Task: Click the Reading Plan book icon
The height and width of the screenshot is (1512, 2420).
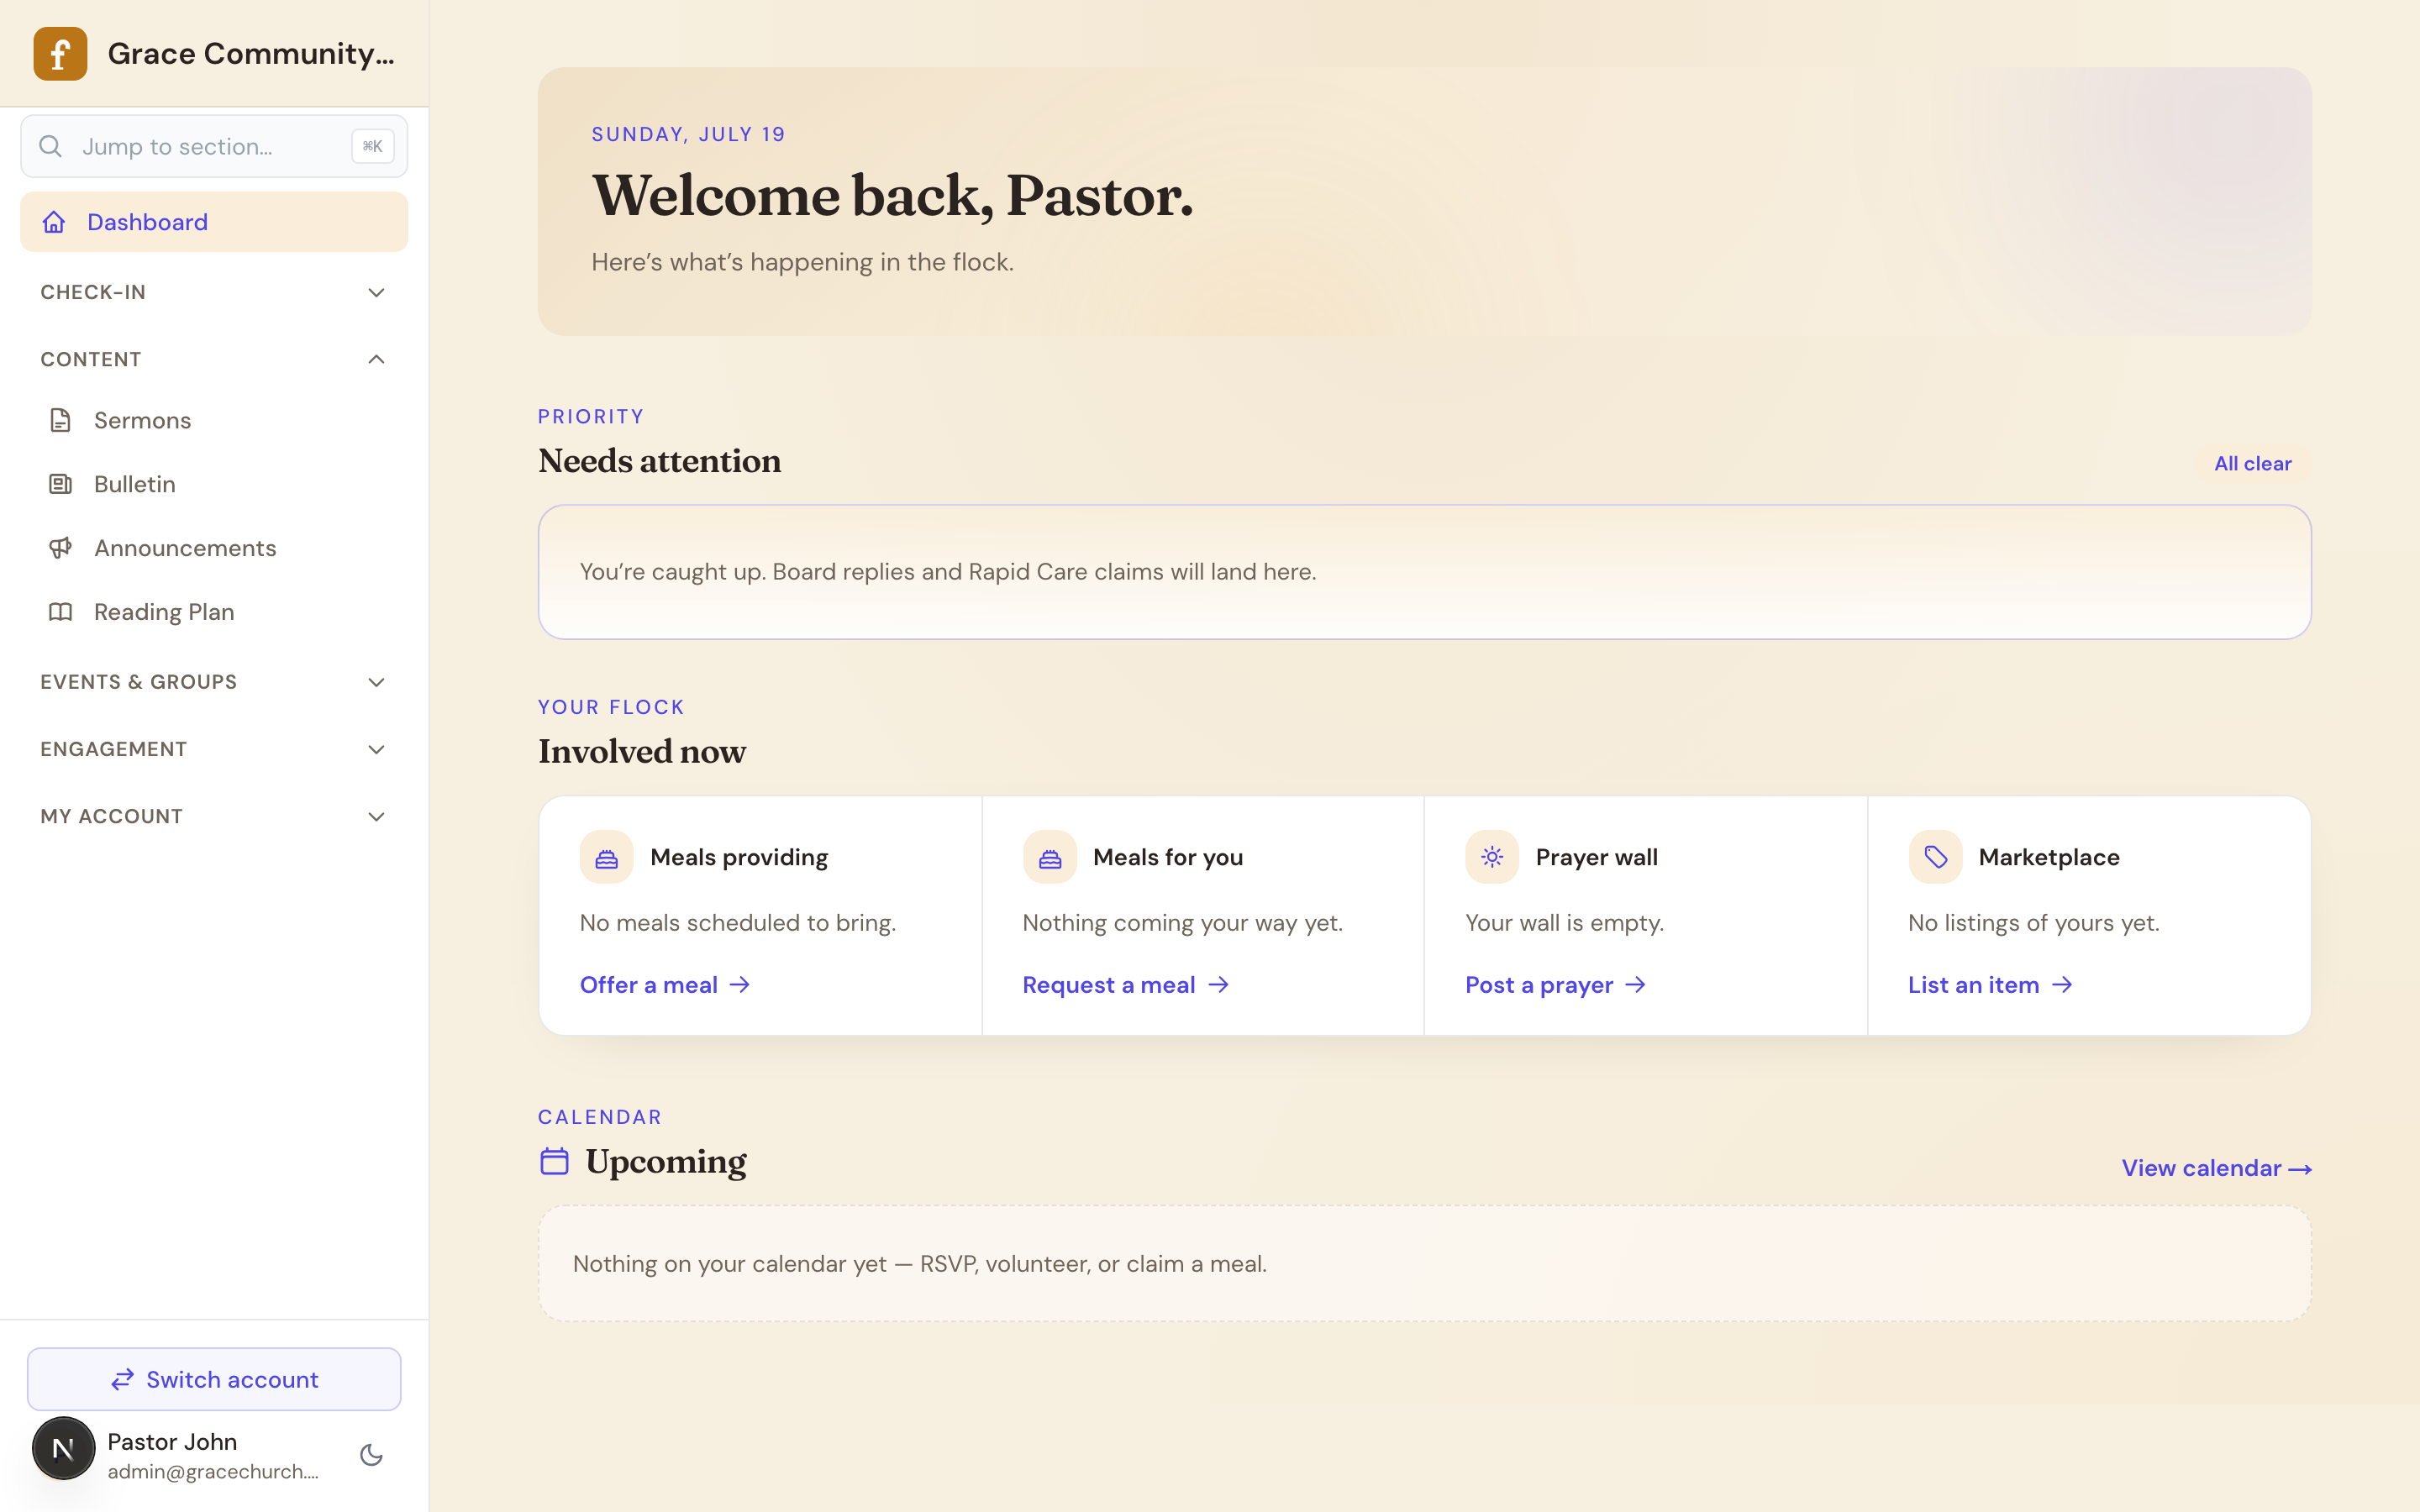Action: 60,612
